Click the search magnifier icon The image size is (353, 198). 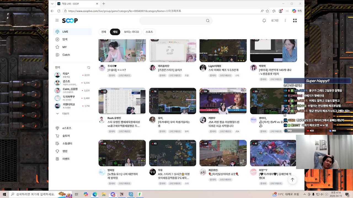click(208, 21)
